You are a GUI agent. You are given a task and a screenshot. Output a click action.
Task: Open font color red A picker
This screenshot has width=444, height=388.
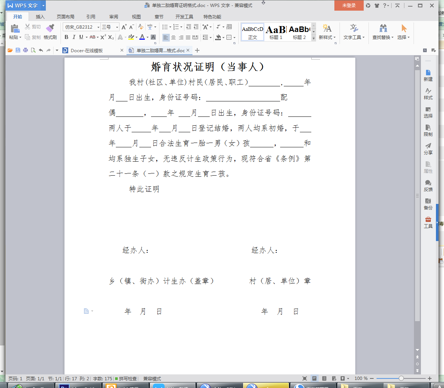click(142, 37)
